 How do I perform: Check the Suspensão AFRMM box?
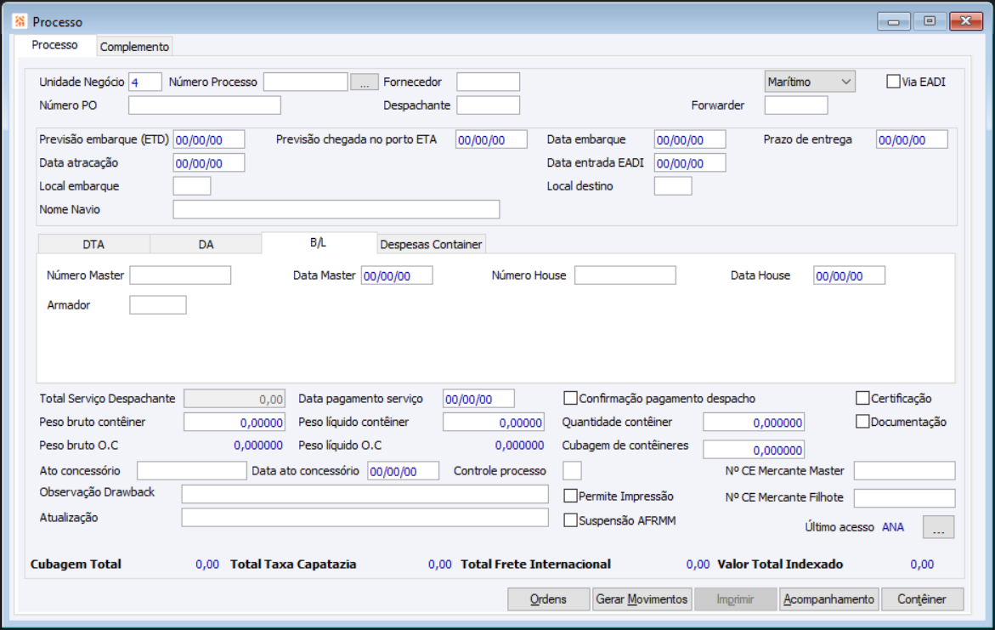(571, 520)
